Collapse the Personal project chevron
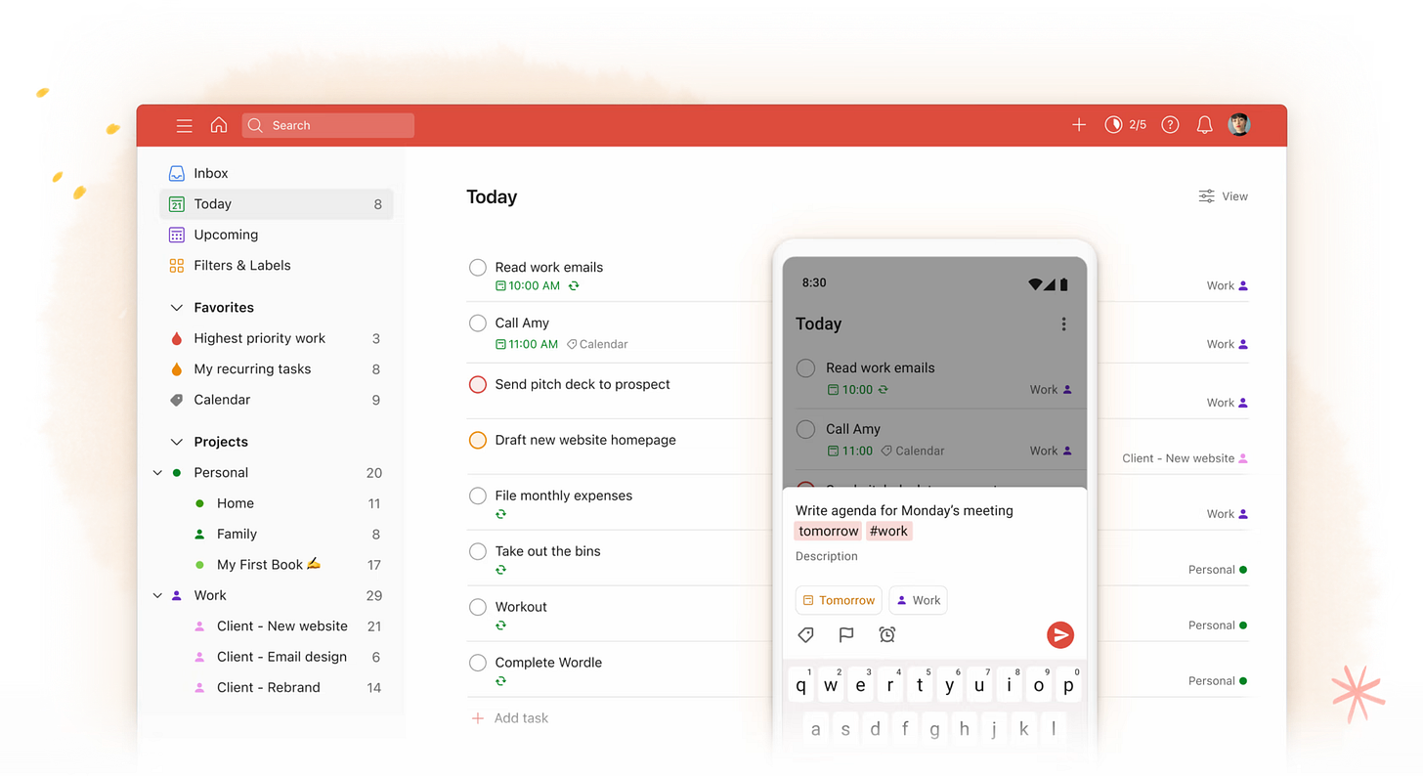The height and width of the screenshot is (776, 1423). tap(158, 473)
